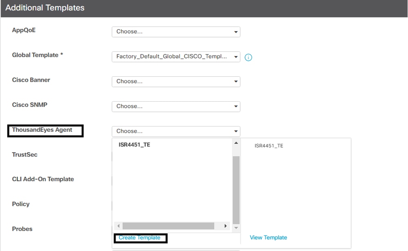Click the CLI Add-On Template label

pyautogui.click(x=43, y=179)
